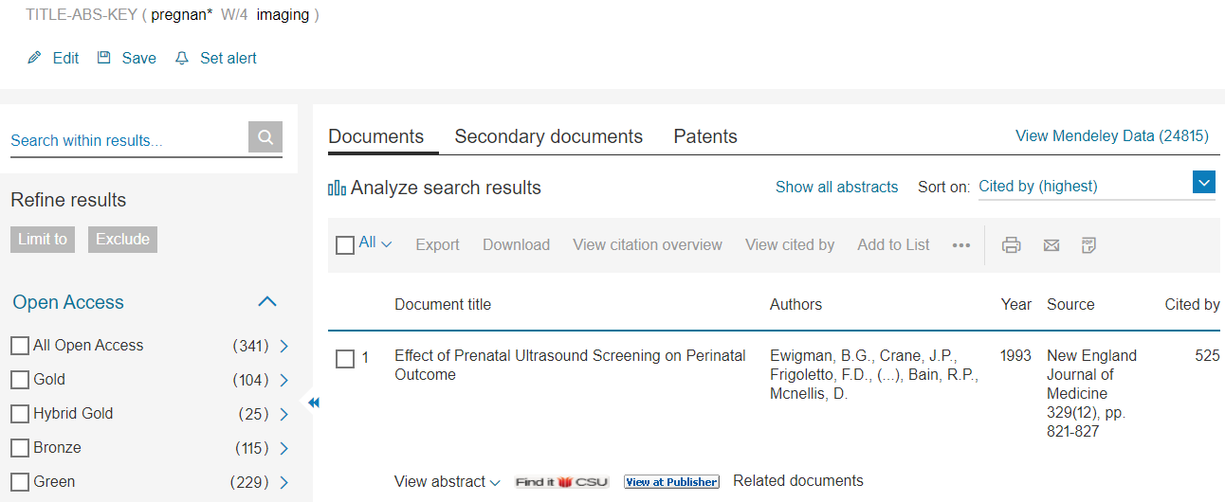Open the Sort on dropdown
This screenshot has height=502, width=1225.
tap(1096, 186)
